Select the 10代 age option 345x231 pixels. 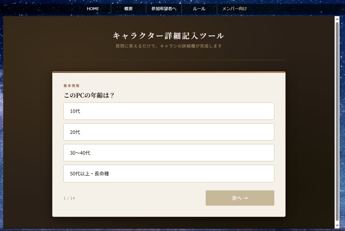[x=169, y=111]
